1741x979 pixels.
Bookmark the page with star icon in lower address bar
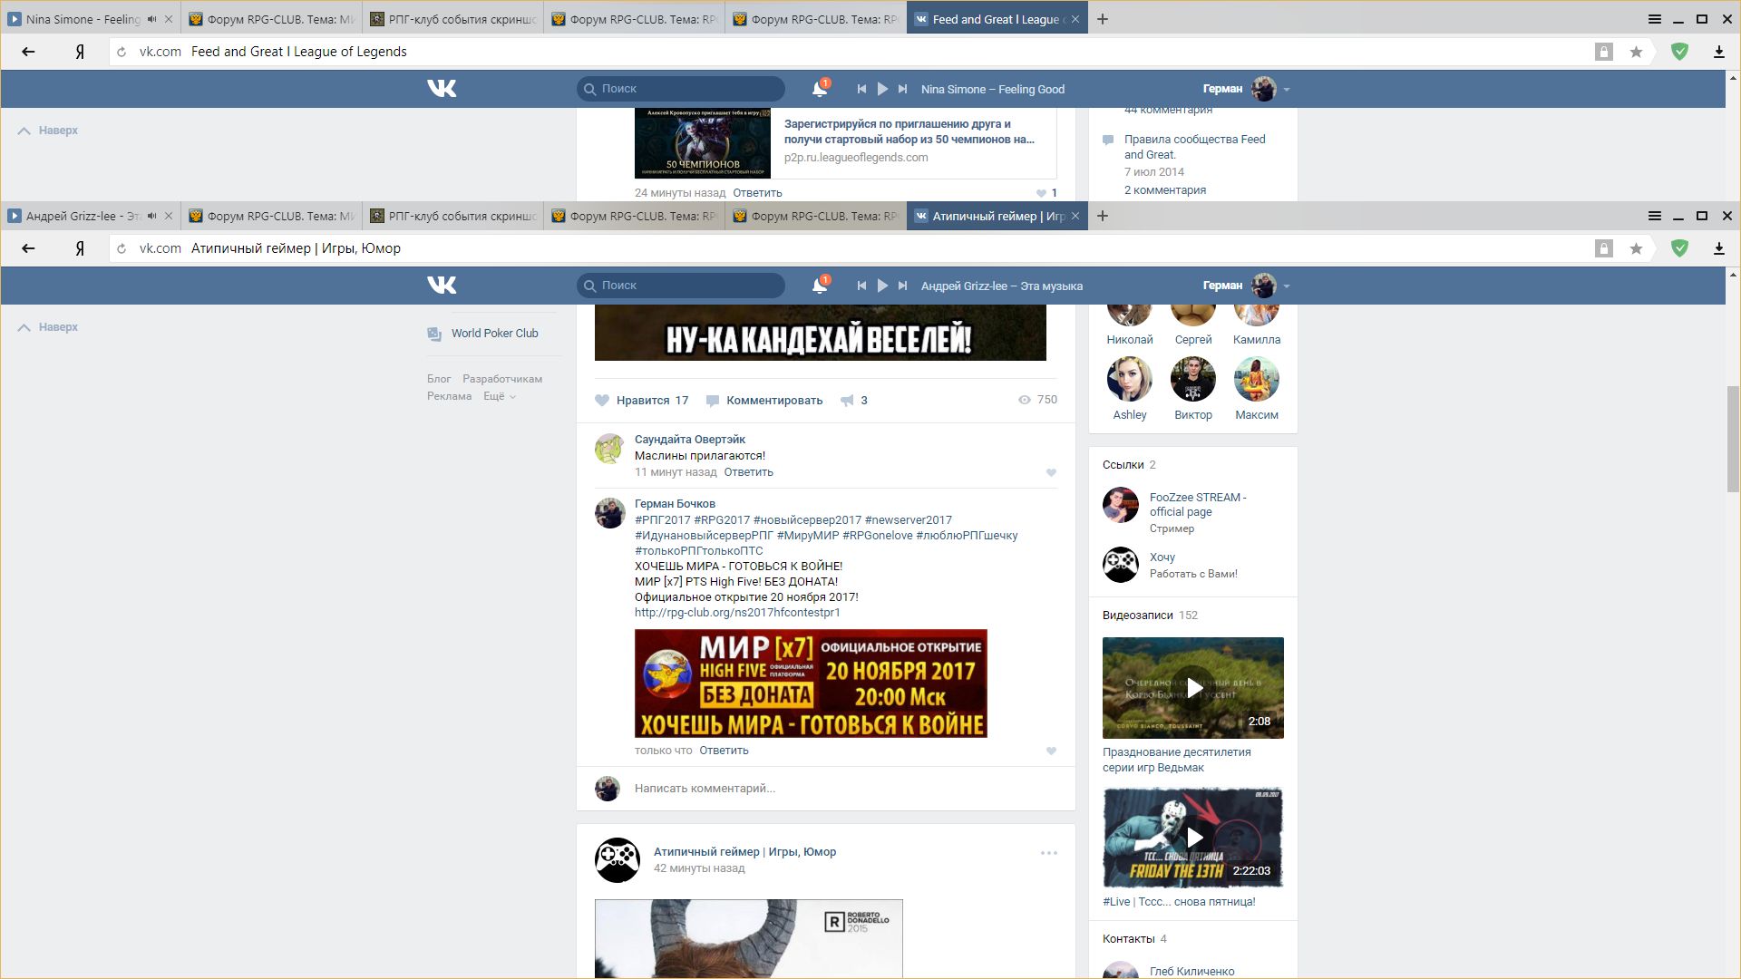click(x=1636, y=248)
